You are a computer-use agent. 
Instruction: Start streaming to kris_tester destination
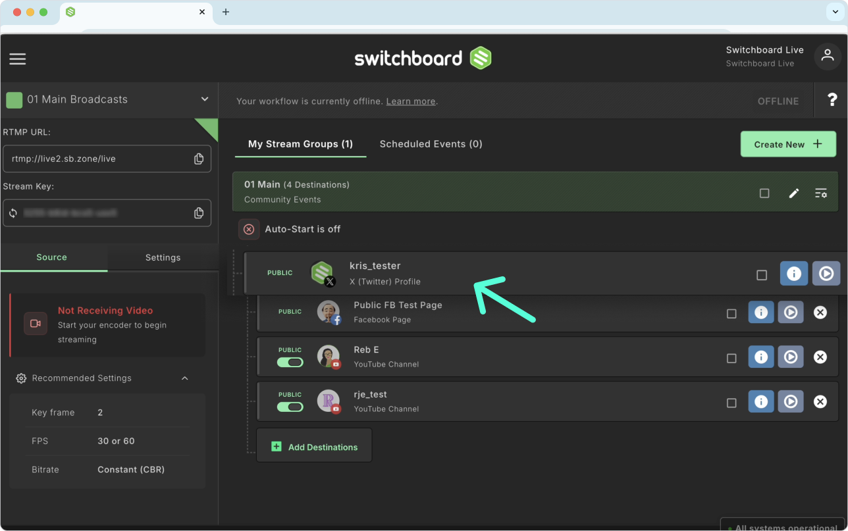pyautogui.click(x=826, y=273)
